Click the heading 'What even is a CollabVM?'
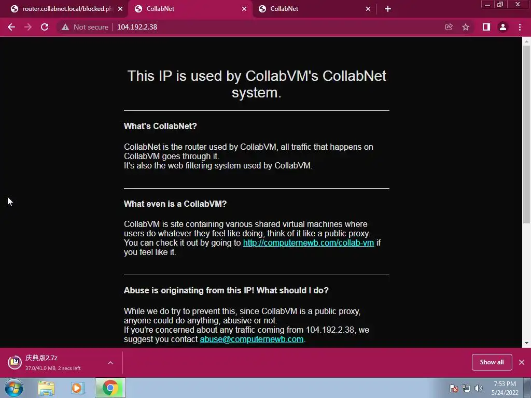The width and height of the screenshot is (531, 398). [175, 204]
